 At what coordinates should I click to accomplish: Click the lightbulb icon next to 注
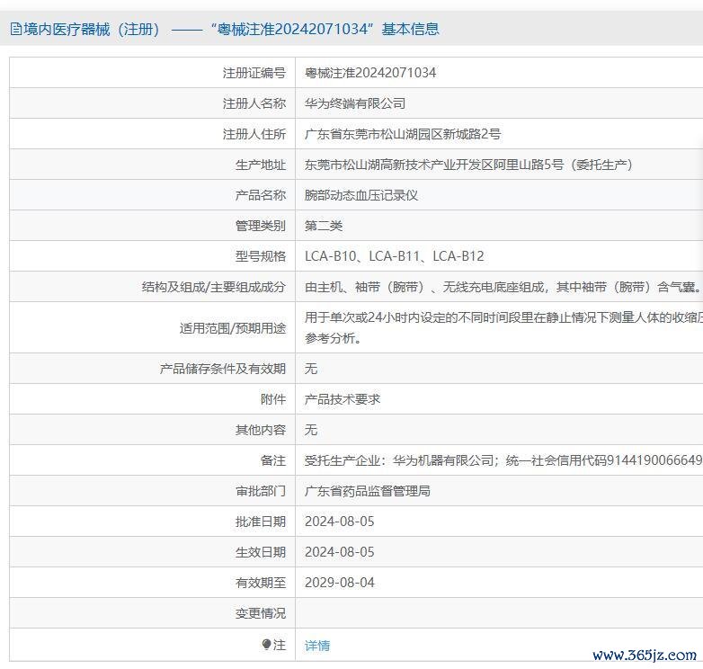click(x=266, y=645)
